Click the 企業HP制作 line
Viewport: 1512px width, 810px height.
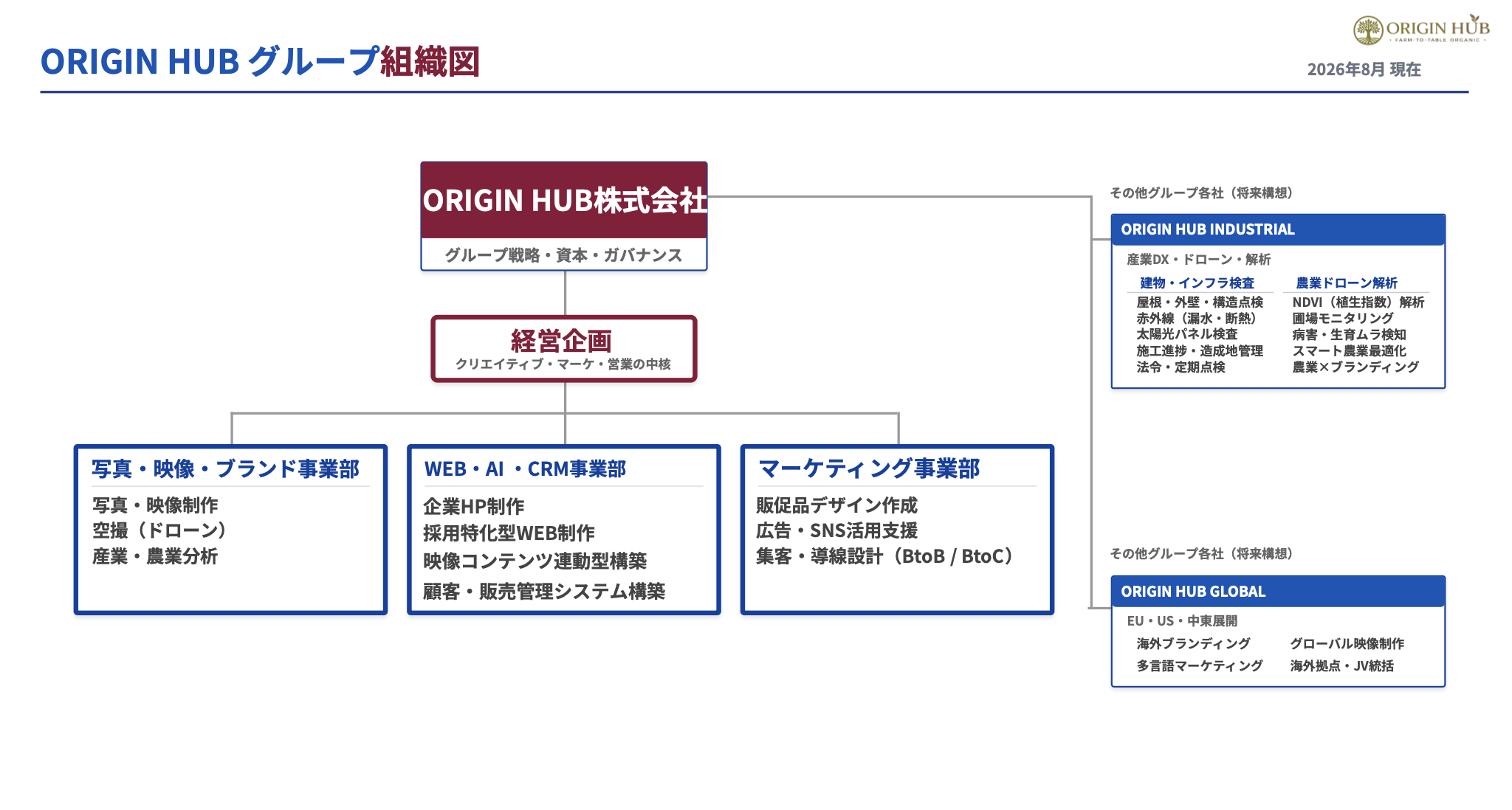pos(473,507)
